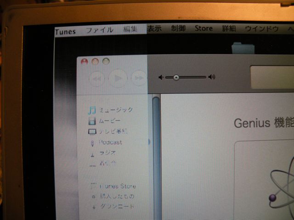
Task: Click the Genius 機能 heading text
Action: (264, 123)
